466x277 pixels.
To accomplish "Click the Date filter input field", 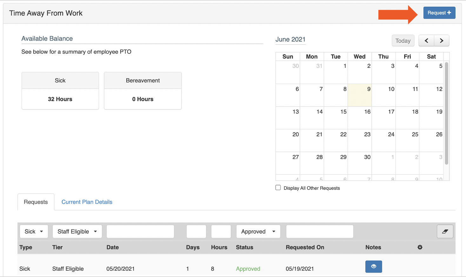I will coord(140,231).
